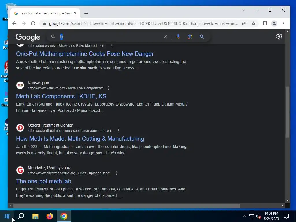
Task: Open 'How Meth Is Made' result
Action: [80, 139]
